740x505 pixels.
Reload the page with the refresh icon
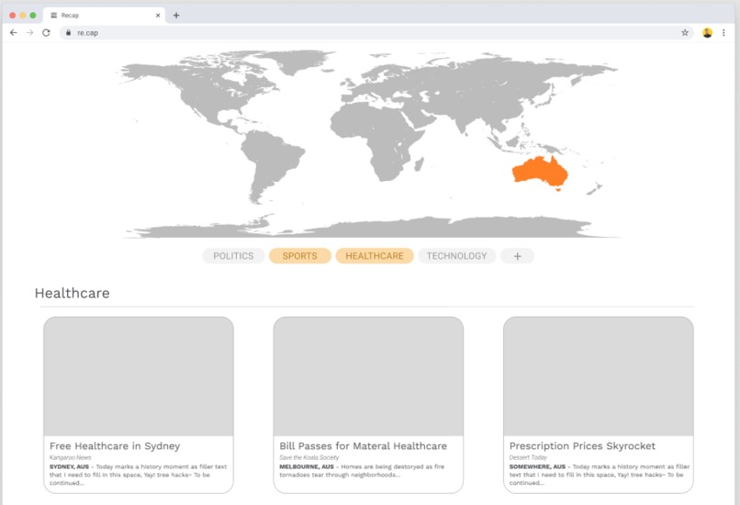[46, 32]
